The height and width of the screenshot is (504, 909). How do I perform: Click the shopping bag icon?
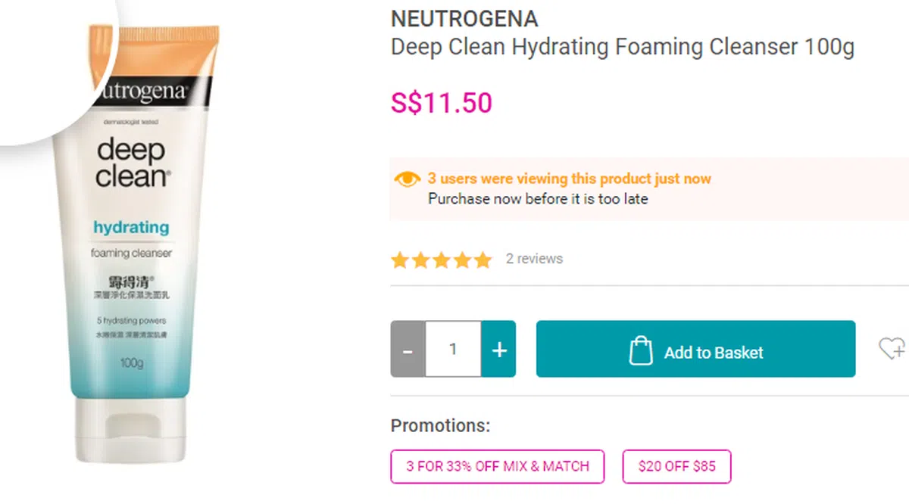pyautogui.click(x=641, y=350)
